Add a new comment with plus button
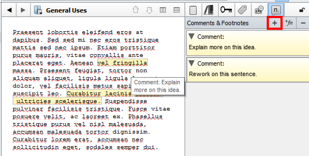 pos(275,23)
